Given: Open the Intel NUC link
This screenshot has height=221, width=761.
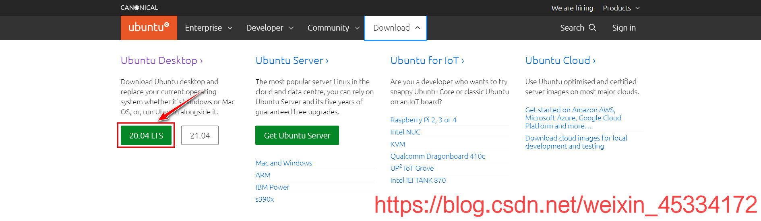Looking at the screenshot, I should [405, 132].
